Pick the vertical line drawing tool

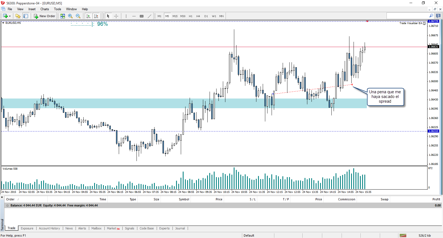point(126,16)
